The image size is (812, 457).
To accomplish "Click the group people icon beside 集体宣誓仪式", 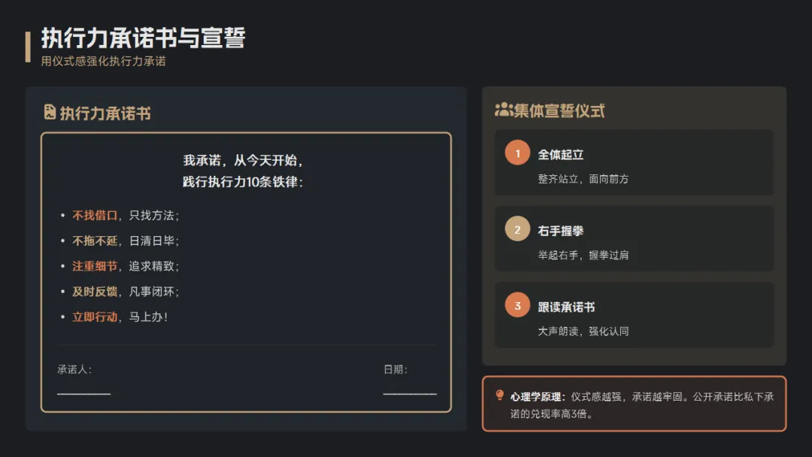I will pos(503,110).
